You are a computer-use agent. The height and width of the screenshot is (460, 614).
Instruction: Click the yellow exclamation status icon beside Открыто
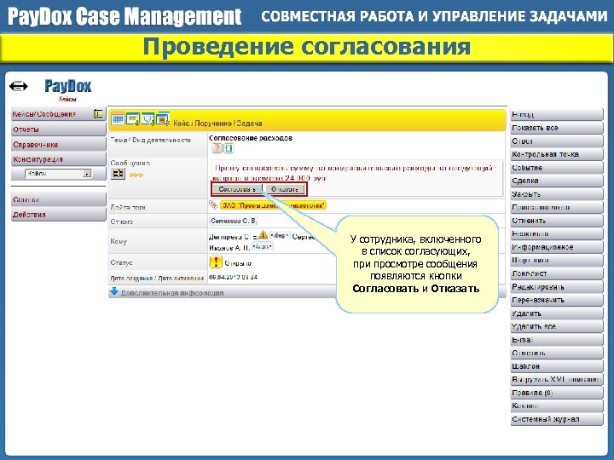click(216, 262)
